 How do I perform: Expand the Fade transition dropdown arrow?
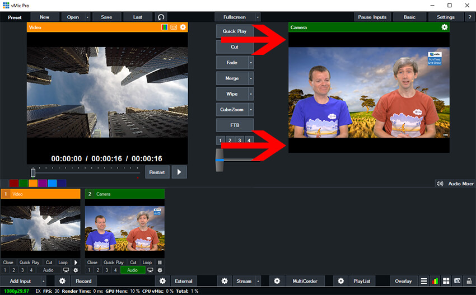coord(251,63)
